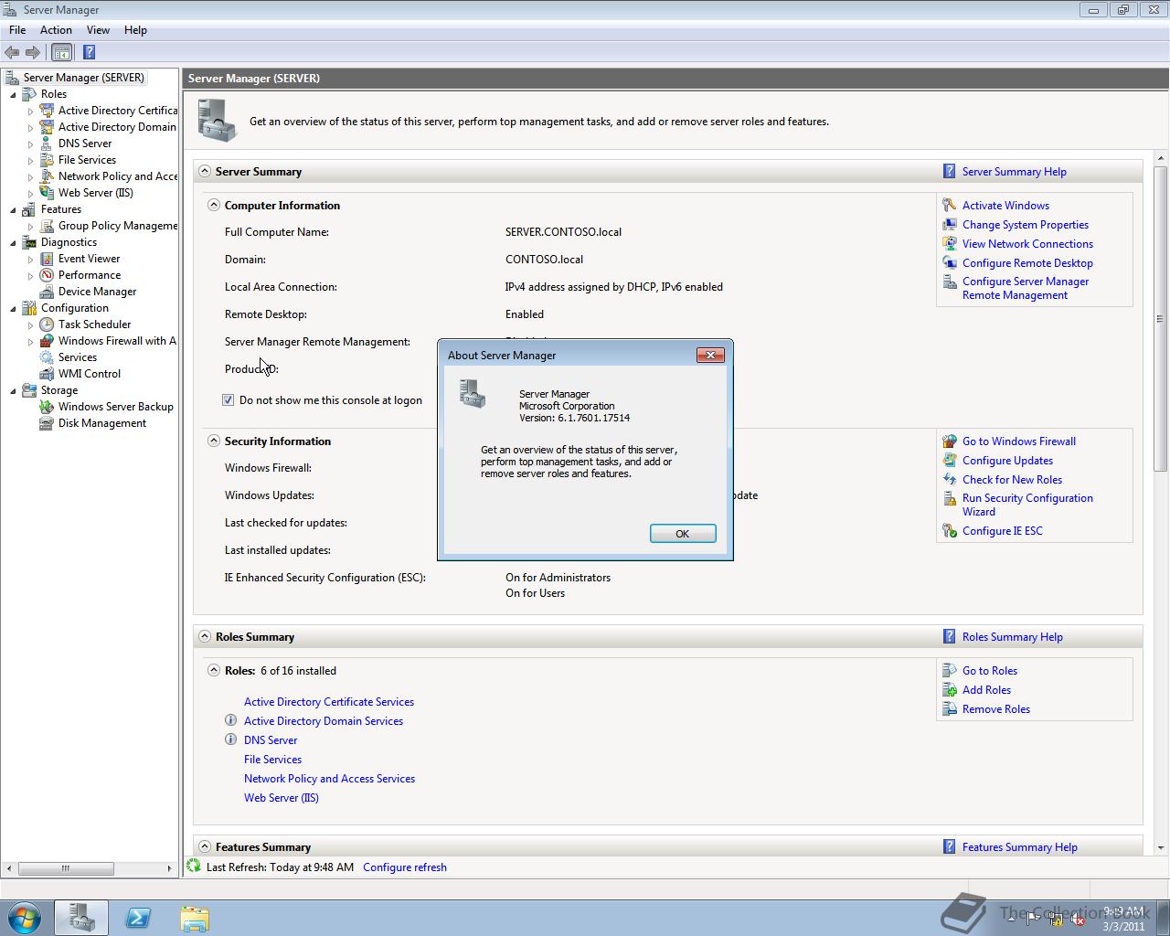Open Roles Summary Help link
The height and width of the screenshot is (936, 1170).
(1012, 637)
